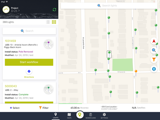Click the Search lights field on map
The image size is (160, 120).
point(109,6)
